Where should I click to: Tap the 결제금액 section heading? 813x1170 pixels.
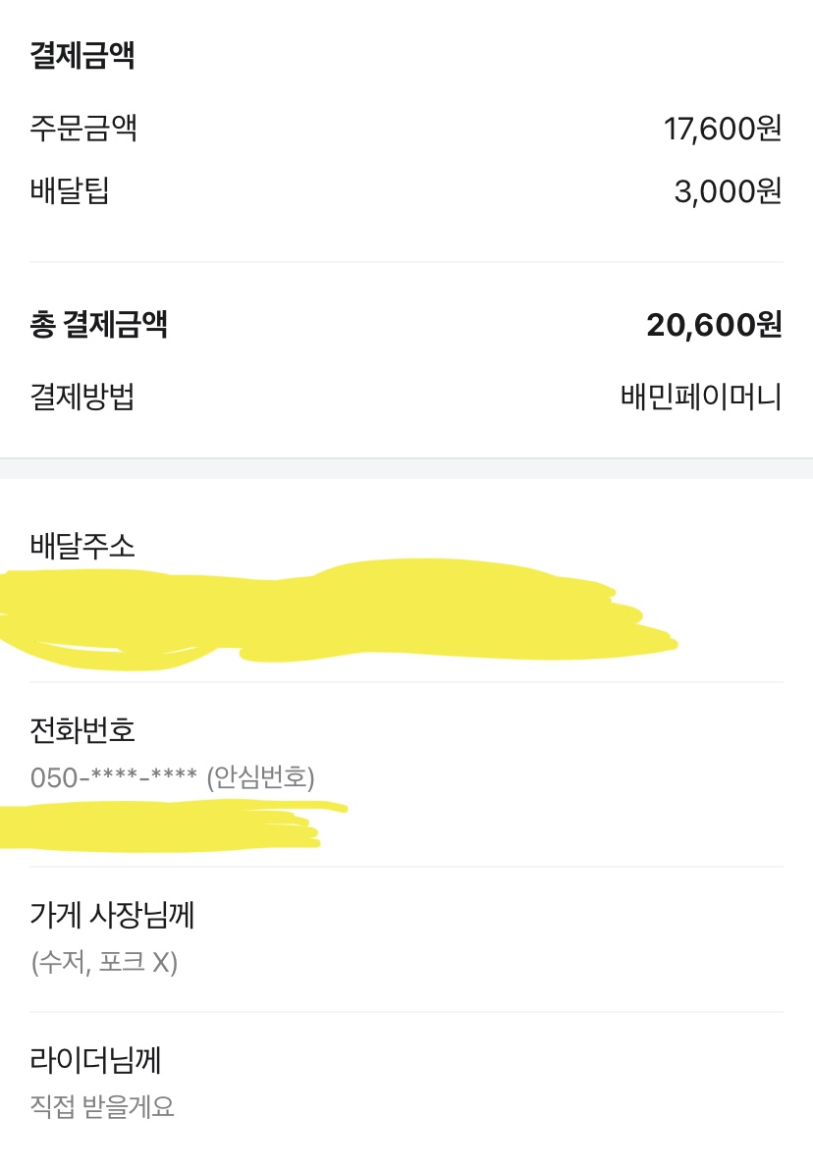(82, 56)
